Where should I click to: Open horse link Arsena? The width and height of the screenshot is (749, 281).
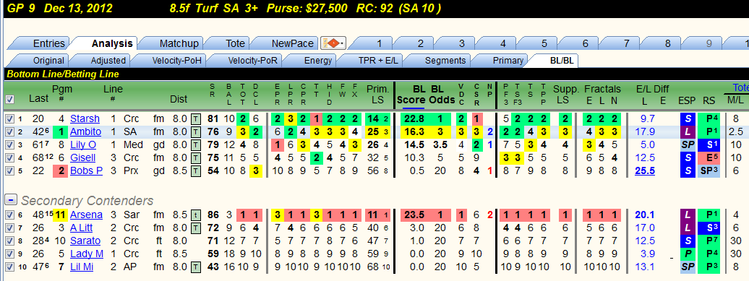(x=86, y=215)
